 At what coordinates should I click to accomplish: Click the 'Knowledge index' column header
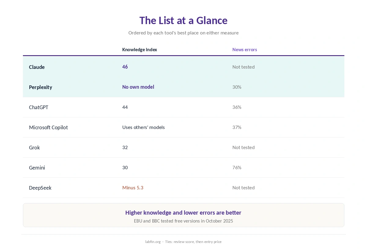point(139,49)
